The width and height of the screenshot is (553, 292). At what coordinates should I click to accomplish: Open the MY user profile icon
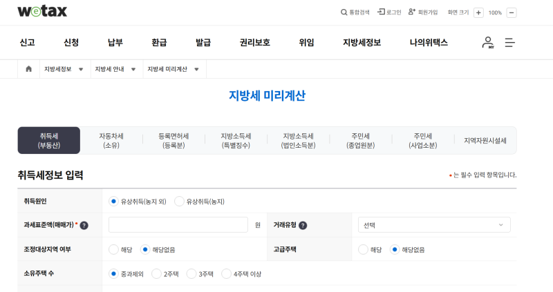[x=488, y=43]
